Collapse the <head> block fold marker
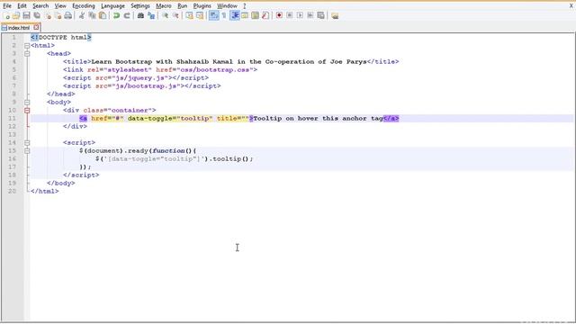 (27, 54)
